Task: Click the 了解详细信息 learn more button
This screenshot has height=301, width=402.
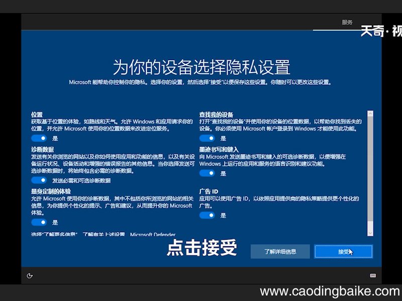Action: click(280, 252)
